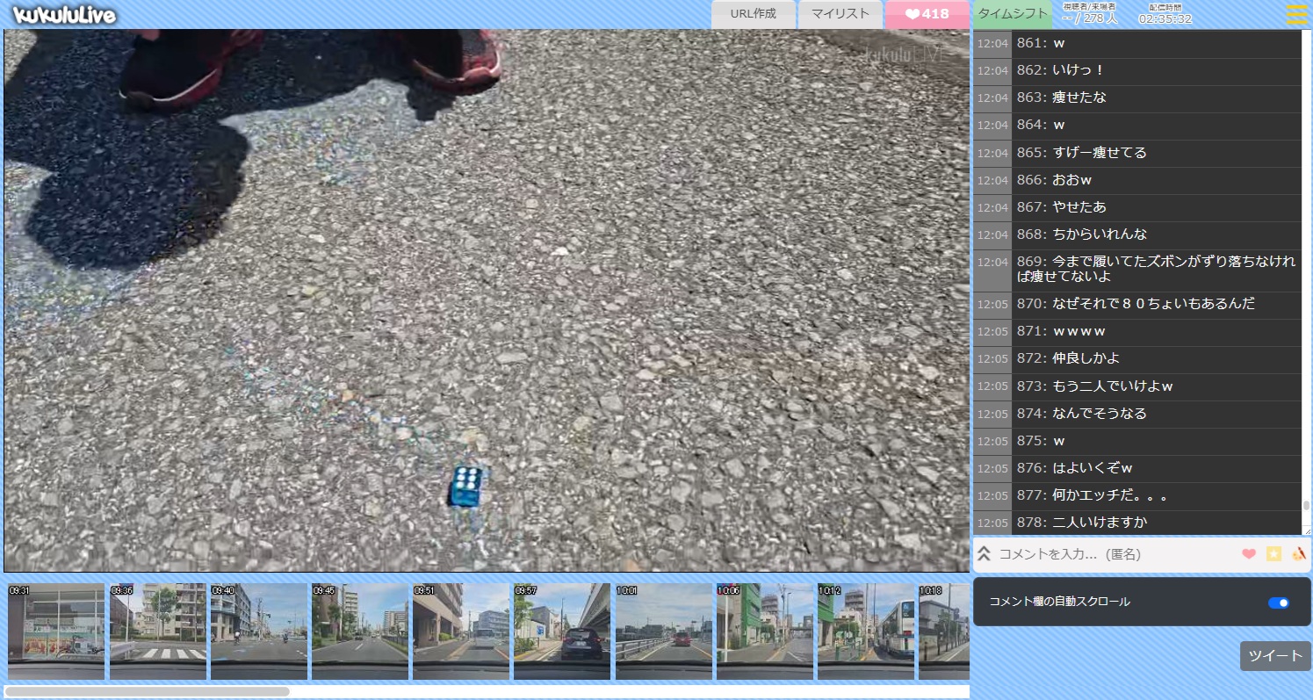Image resolution: width=1313 pixels, height=700 pixels.
Task: Jump to the 09:31 timeline thumbnail
Action: coord(56,631)
